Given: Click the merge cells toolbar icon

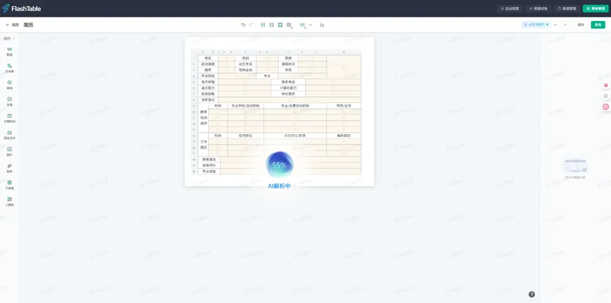Looking at the screenshot, I should (263, 25).
